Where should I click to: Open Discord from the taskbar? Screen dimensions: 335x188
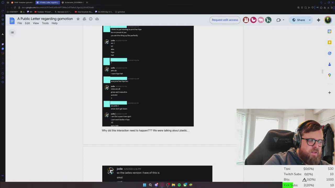coord(156,185)
